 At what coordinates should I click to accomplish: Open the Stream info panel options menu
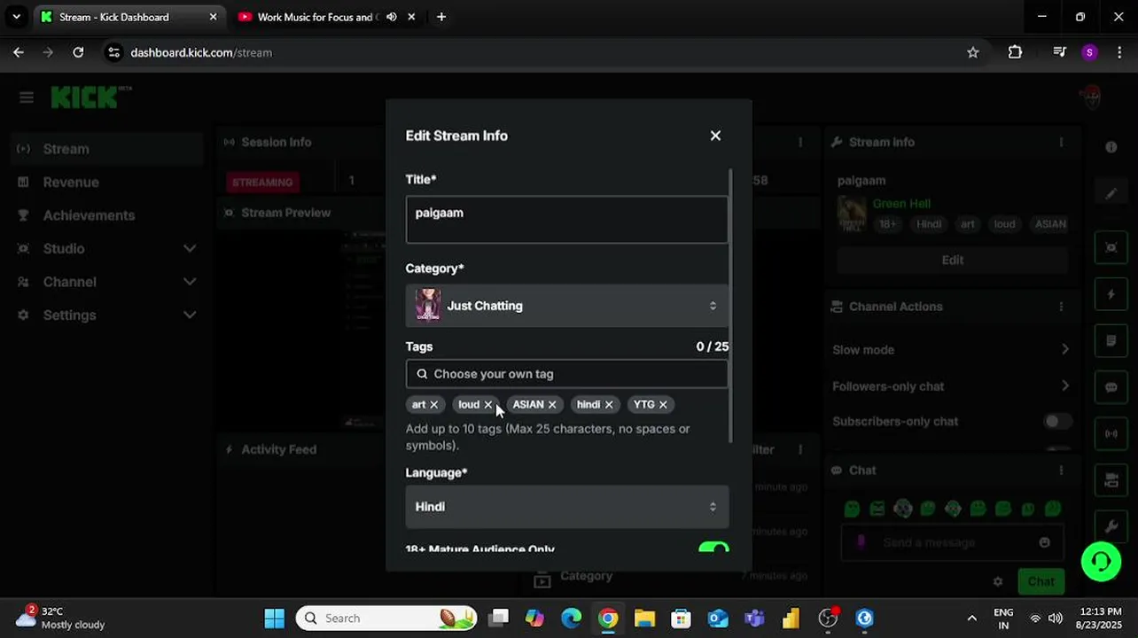pyautogui.click(x=1061, y=142)
